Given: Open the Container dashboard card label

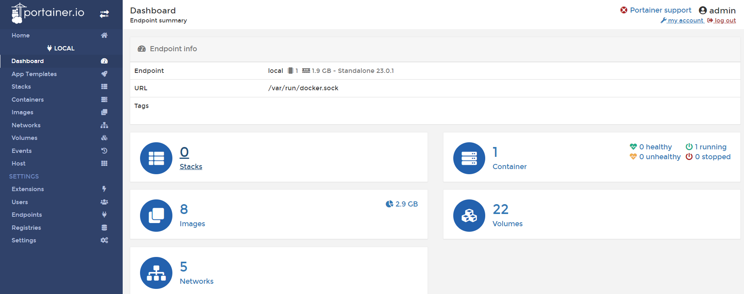Looking at the screenshot, I should (x=510, y=167).
